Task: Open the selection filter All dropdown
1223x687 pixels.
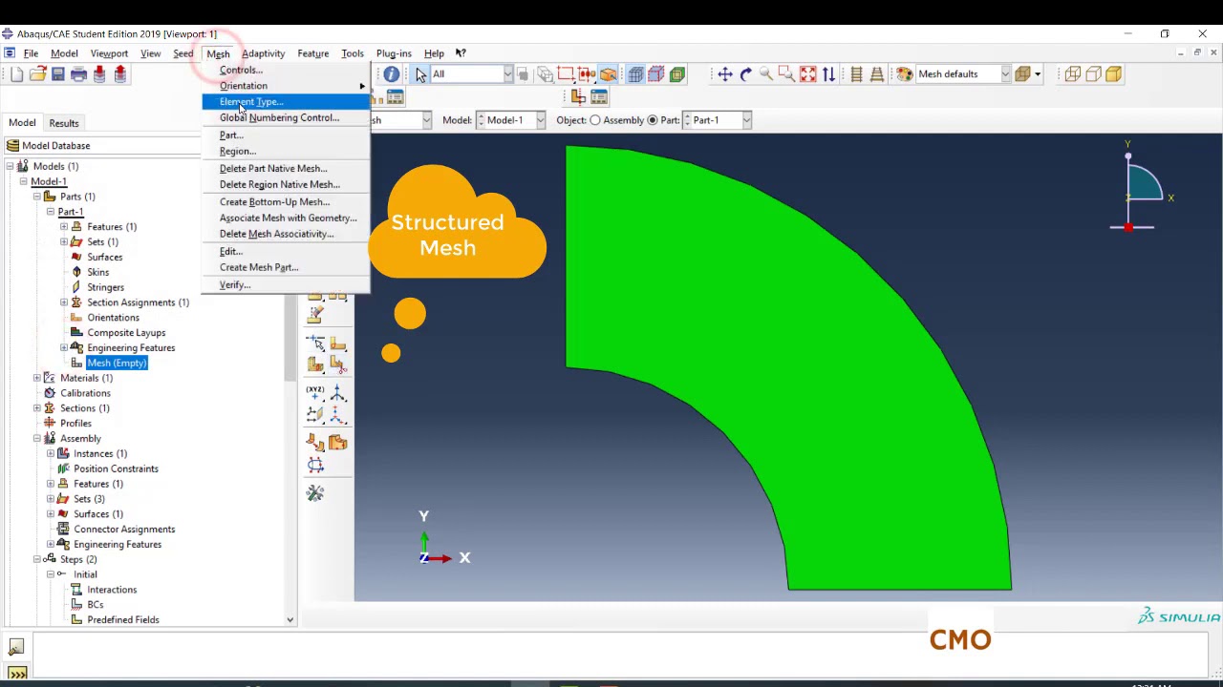Action: (x=507, y=74)
